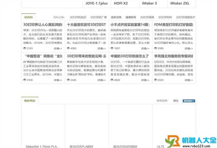
Task: Open the 建模教程 category
Action: (131, 17)
